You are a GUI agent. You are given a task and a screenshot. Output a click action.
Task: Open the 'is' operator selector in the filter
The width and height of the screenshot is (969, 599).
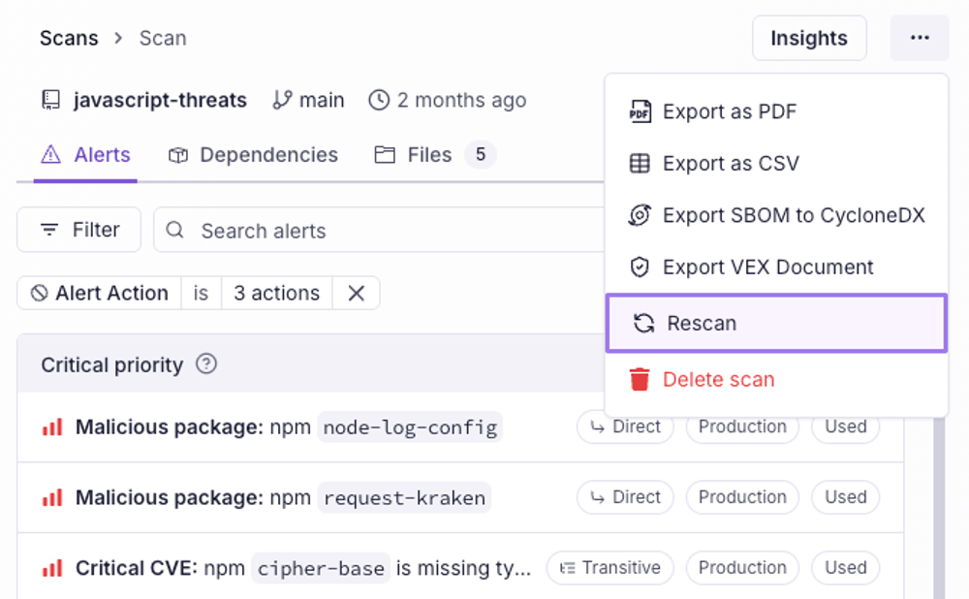(201, 293)
